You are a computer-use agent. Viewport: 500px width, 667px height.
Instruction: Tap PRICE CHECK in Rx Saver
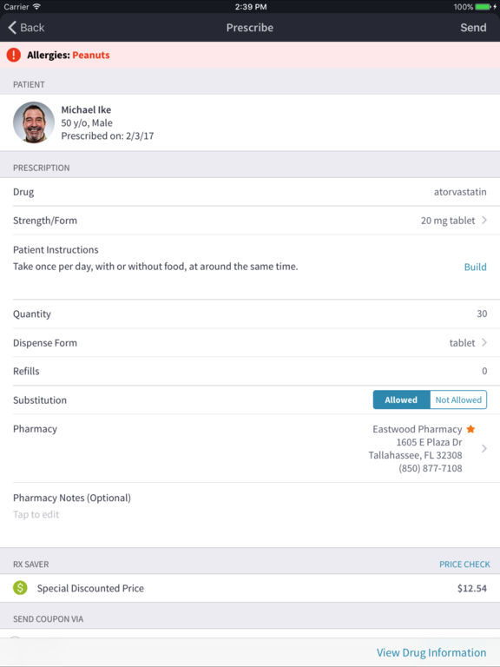(464, 565)
